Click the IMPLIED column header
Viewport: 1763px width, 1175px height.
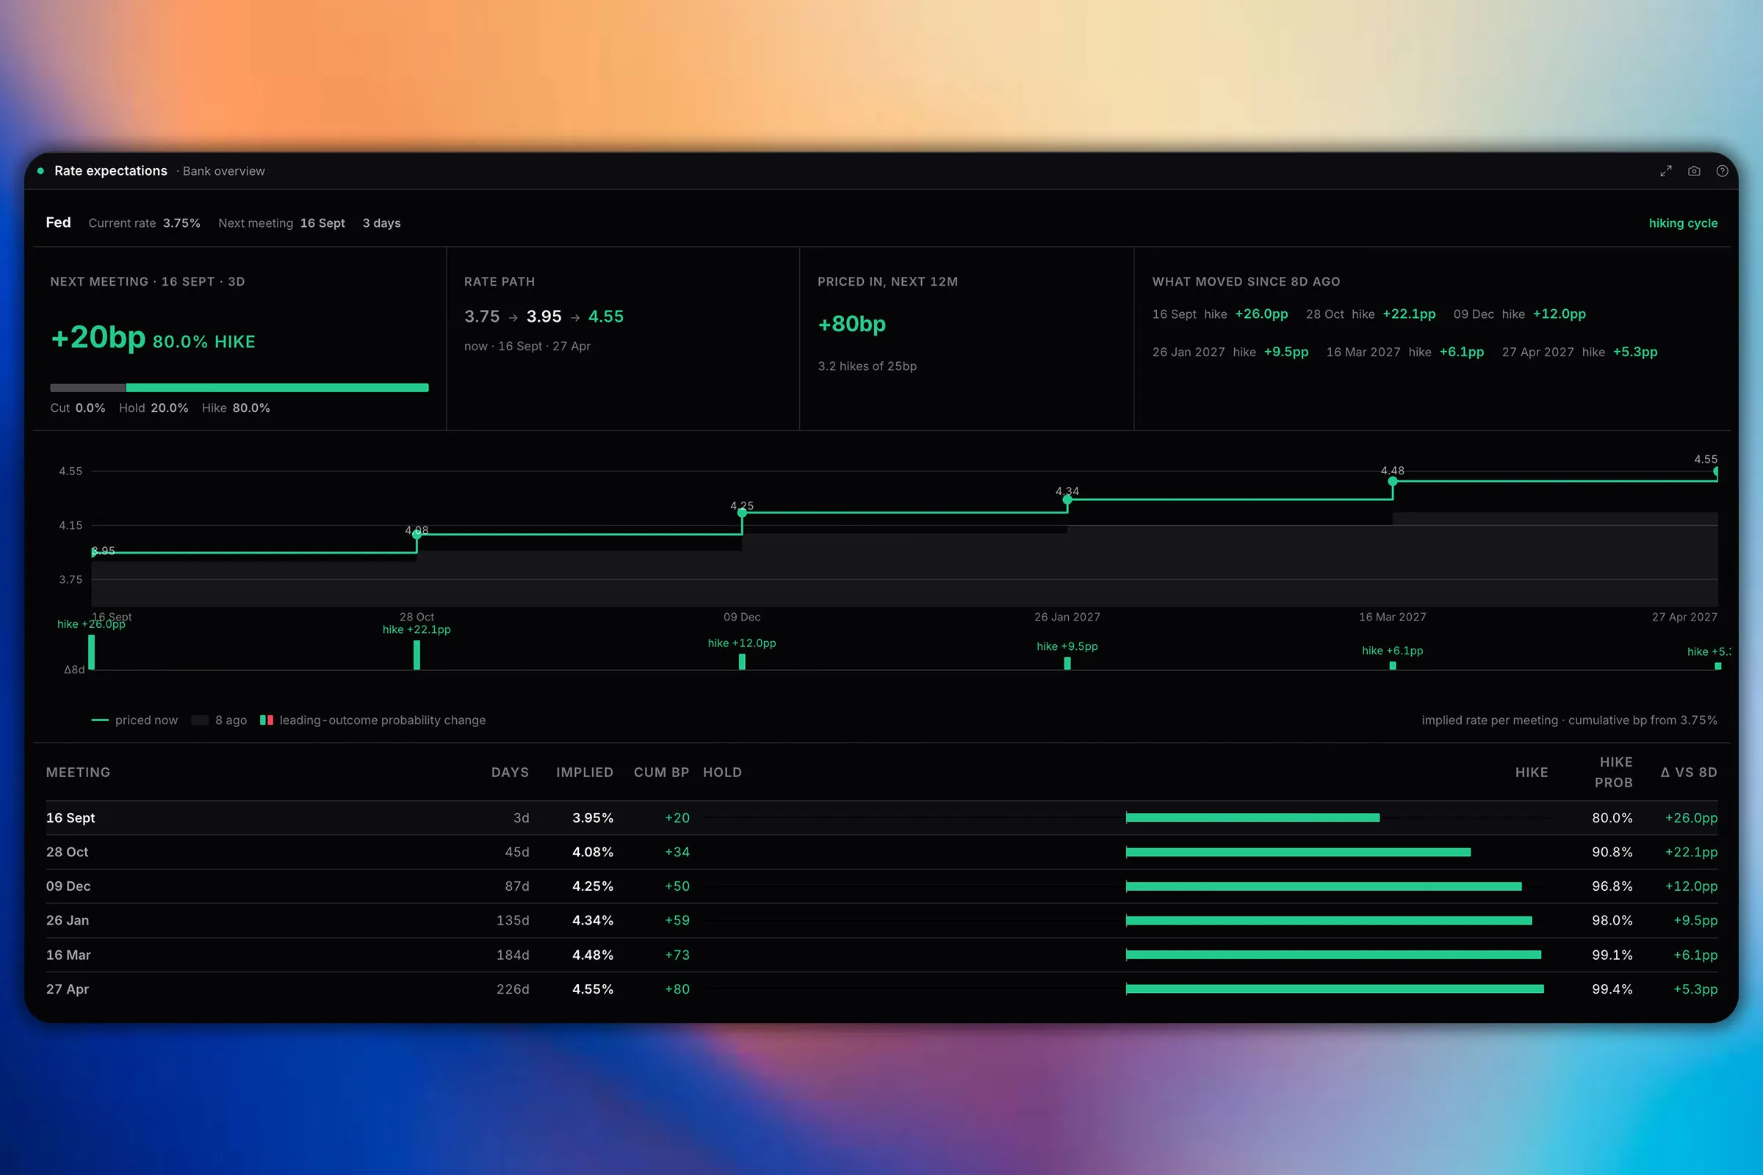tap(585, 772)
